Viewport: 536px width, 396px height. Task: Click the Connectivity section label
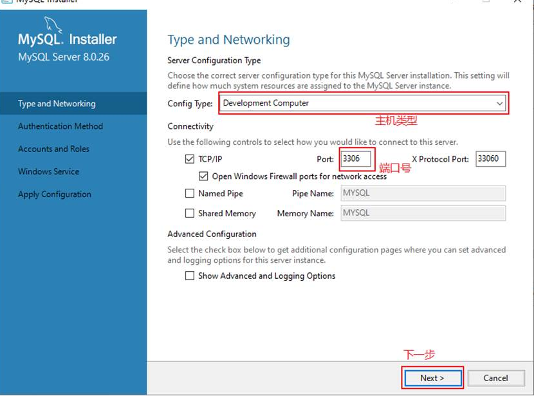point(190,127)
